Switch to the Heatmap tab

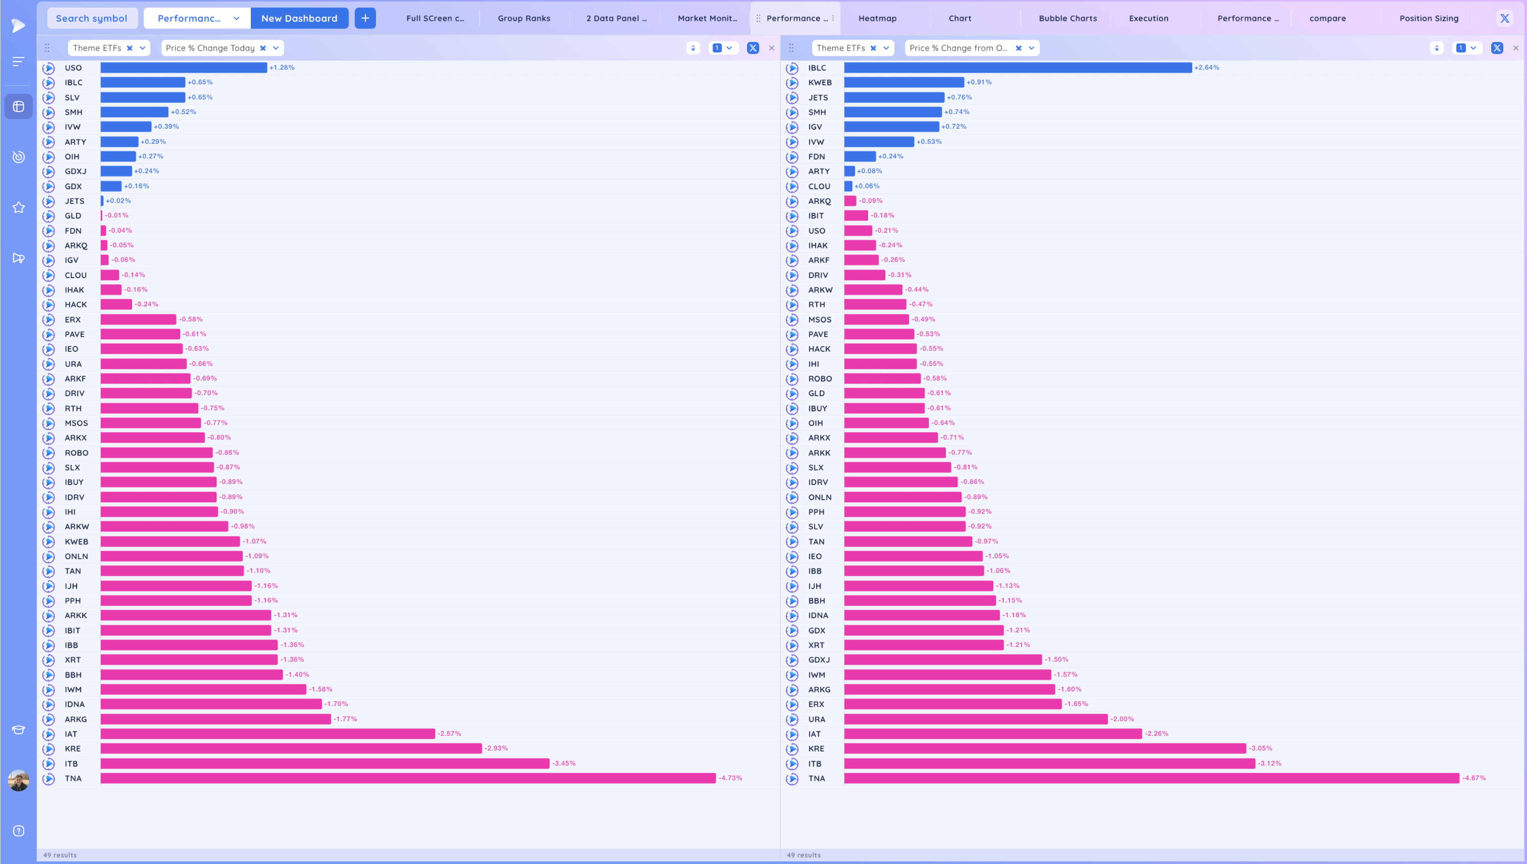click(x=877, y=18)
